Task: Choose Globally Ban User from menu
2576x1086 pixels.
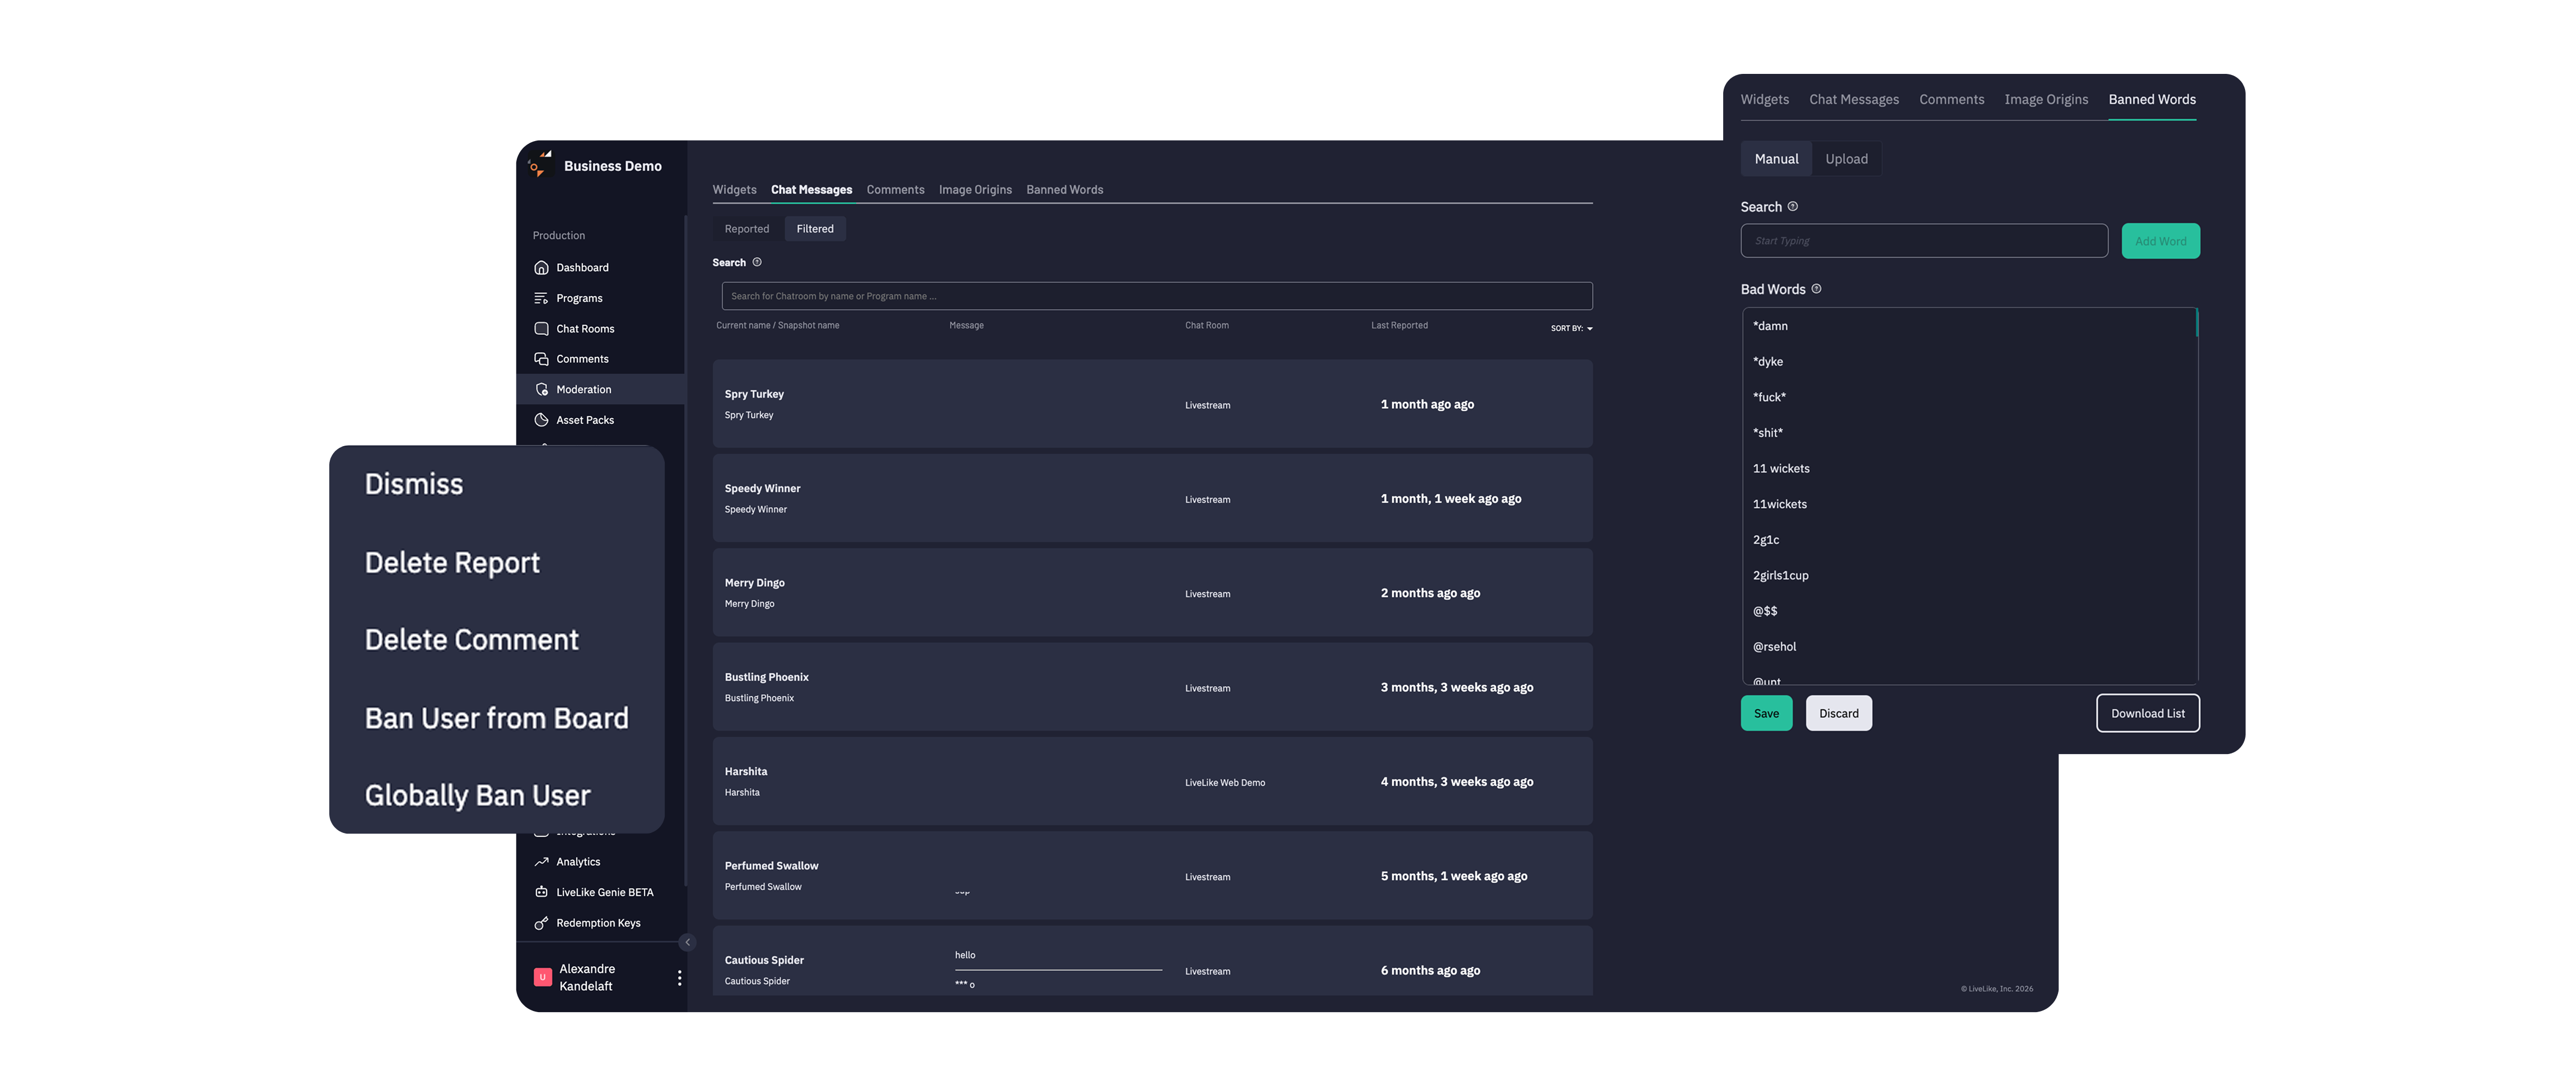Action: (x=477, y=795)
